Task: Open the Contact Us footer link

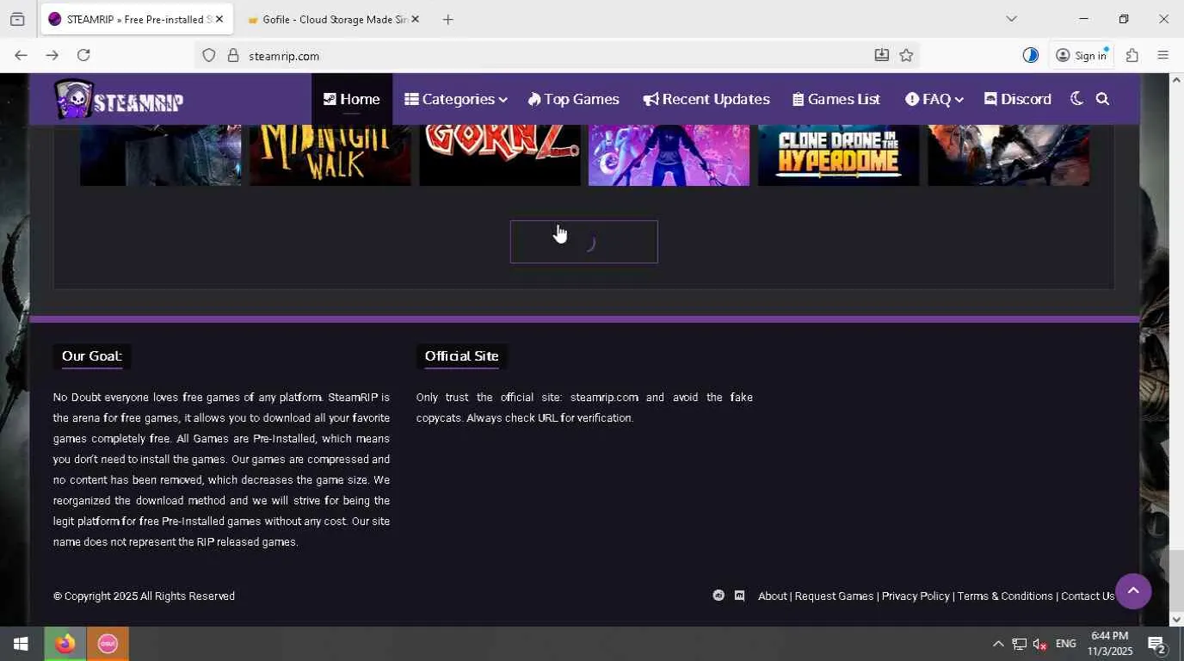Action: pyautogui.click(x=1088, y=596)
